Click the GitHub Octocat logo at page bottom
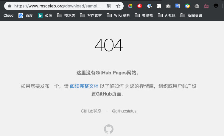The height and width of the screenshot is (136, 224). [x=109, y=129]
